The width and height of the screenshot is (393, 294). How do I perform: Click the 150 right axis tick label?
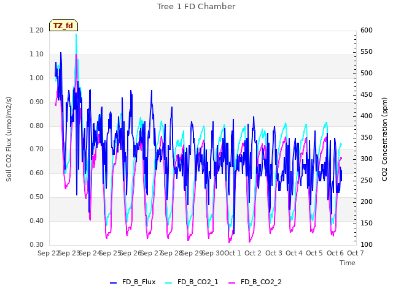coord(367,223)
